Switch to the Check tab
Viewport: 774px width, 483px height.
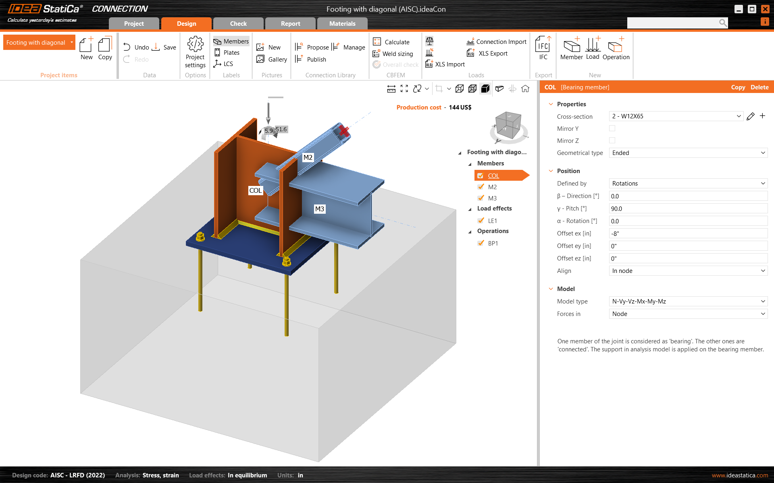click(238, 24)
